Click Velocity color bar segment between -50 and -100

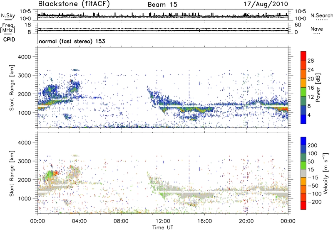click(x=303, y=189)
